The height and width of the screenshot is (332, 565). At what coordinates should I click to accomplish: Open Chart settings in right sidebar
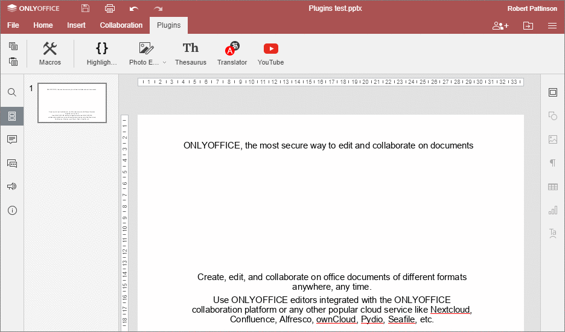pos(553,210)
